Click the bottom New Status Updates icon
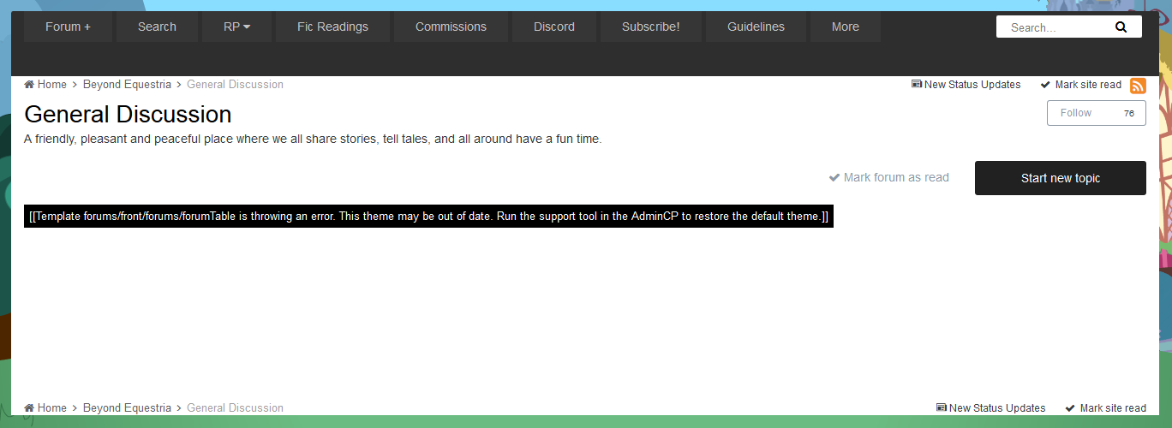This screenshot has height=428, width=1172. (942, 408)
